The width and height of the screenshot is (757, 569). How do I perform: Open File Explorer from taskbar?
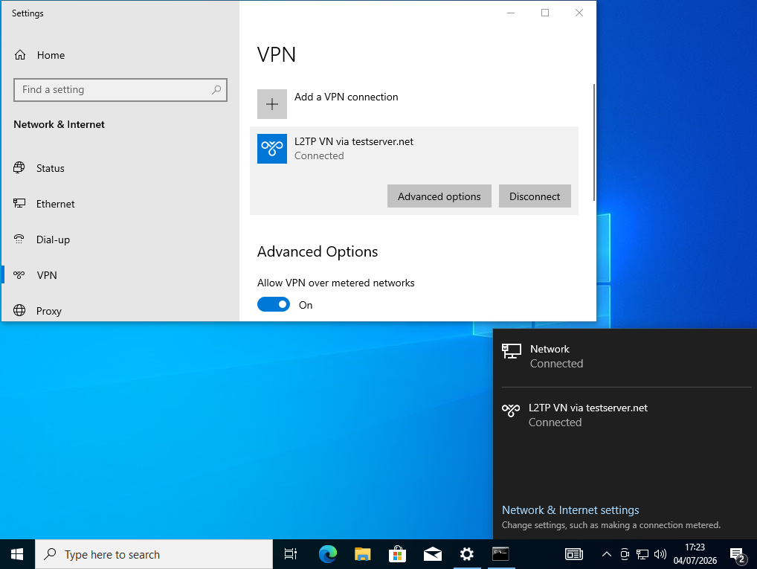coord(363,554)
